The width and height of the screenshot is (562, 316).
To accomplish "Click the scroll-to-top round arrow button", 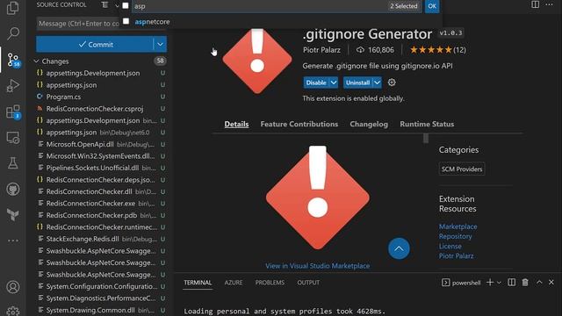I will (399, 248).
